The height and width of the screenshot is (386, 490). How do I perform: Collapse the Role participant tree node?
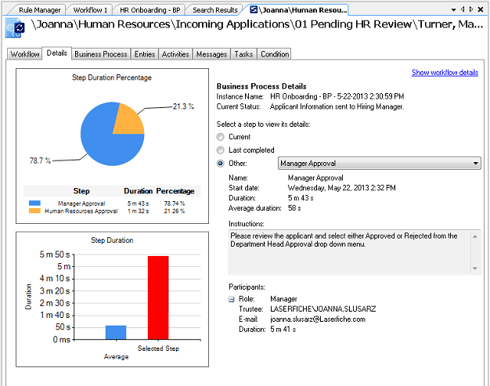pyautogui.click(x=231, y=299)
